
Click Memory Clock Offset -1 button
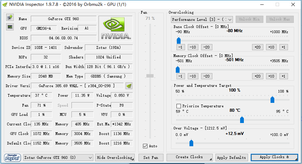point(181,76)
